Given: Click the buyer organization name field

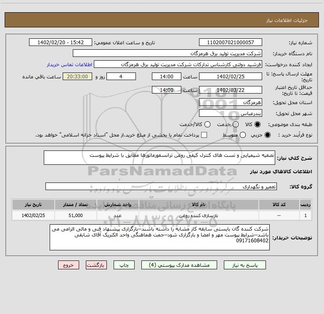Looking at the screenshot, I should tap(167, 54).
